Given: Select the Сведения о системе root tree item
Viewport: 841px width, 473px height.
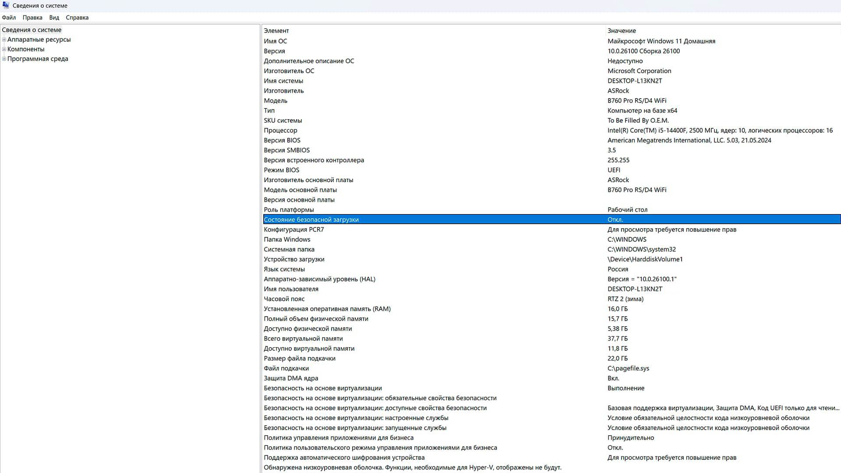Looking at the screenshot, I should coord(32,30).
